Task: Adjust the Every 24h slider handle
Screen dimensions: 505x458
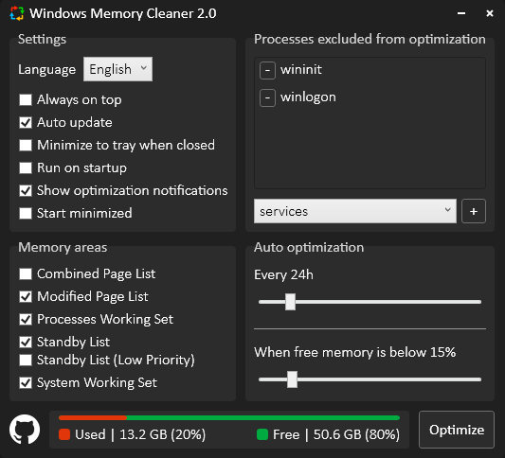Action: pos(290,302)
